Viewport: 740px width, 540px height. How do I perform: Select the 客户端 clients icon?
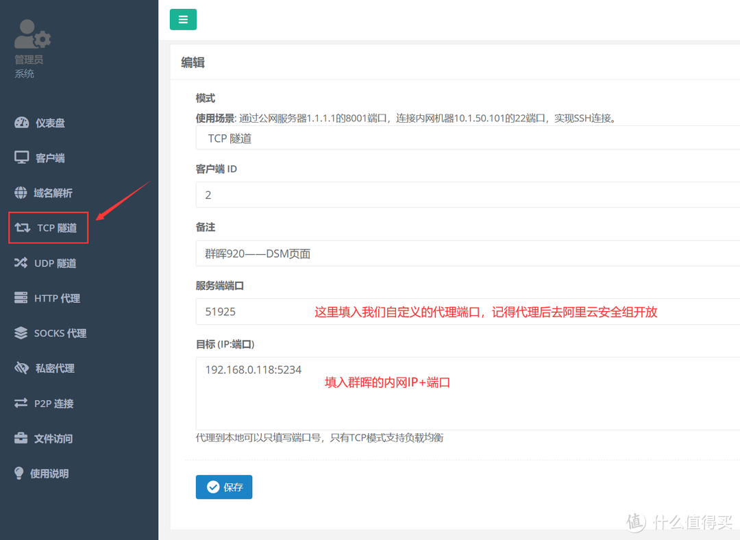(21, 158)
